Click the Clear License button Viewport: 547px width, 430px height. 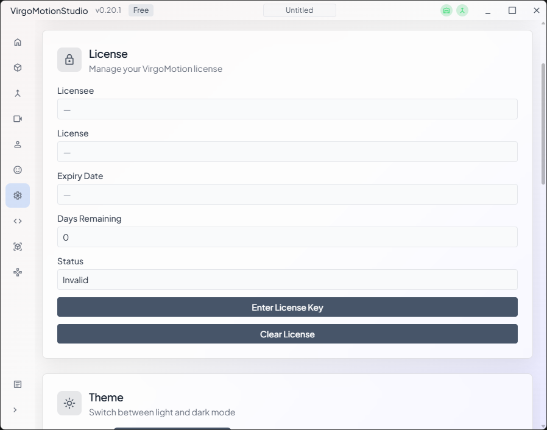point(288,334)
